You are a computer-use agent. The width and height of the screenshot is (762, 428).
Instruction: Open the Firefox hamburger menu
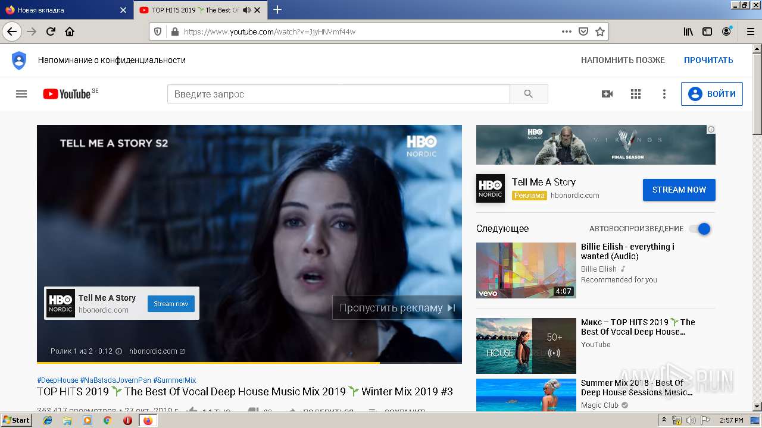pos(749,32)
